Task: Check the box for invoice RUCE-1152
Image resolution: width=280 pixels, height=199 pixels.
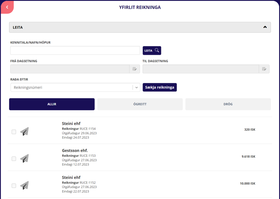Action: (14, 186)
